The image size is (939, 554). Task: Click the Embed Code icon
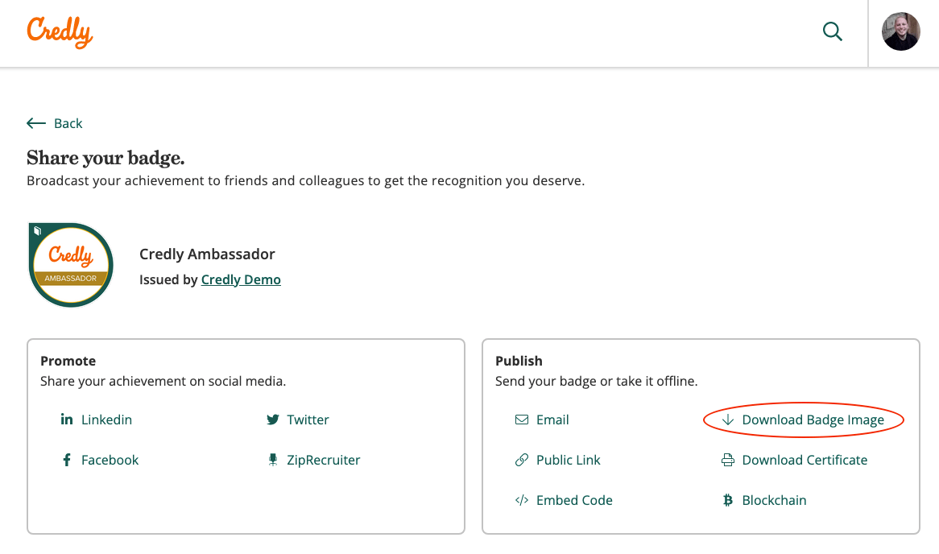tap(520, 500)
